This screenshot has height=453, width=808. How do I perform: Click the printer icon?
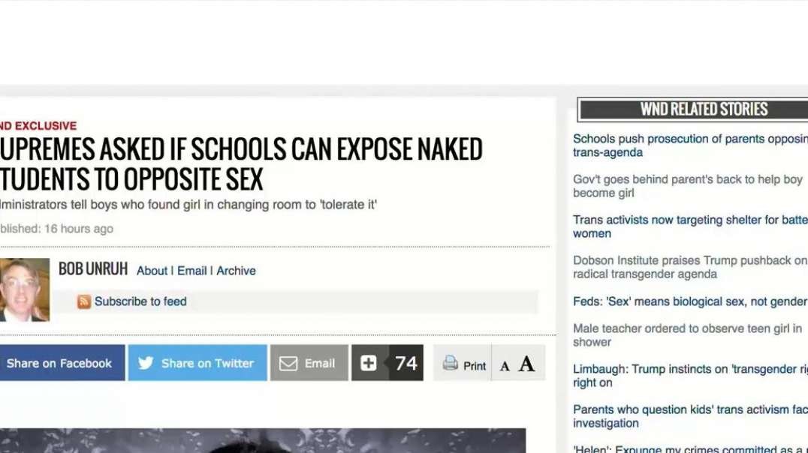coord(450,364)
